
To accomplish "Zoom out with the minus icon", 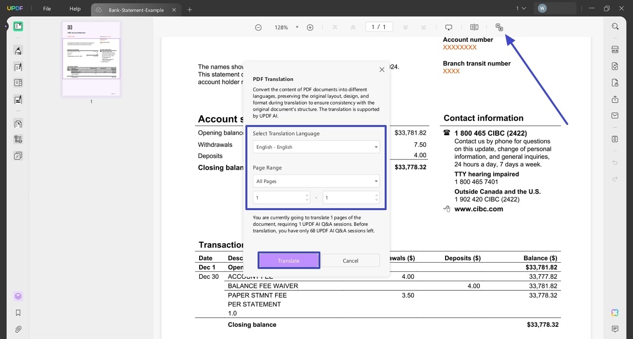I will (258, 27).
